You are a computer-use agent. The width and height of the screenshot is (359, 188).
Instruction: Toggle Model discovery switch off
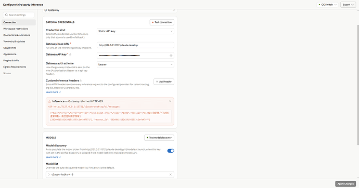(171, 151)
